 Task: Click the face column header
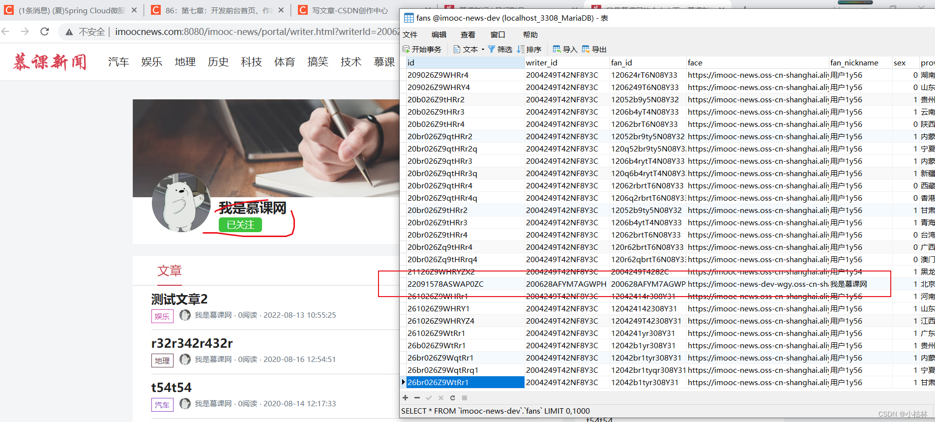click(758, 62)
